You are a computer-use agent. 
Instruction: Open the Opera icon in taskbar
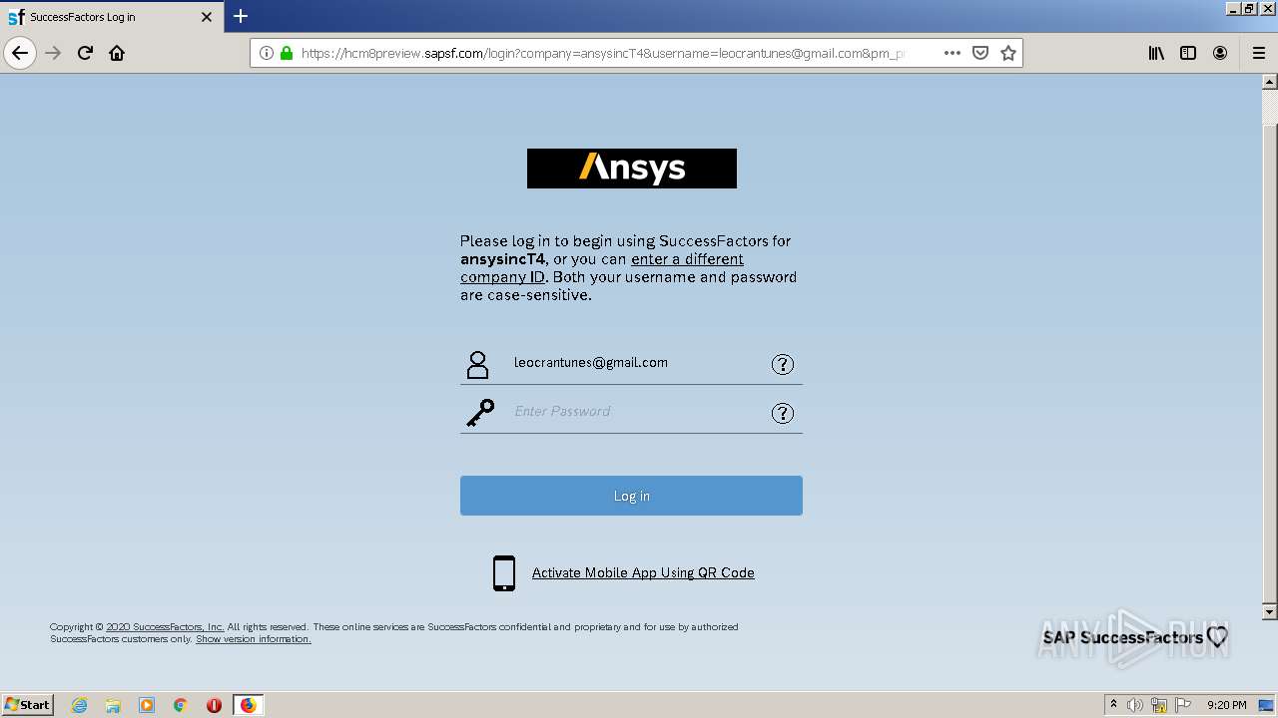pyautogui.click(x=214, y=705)
